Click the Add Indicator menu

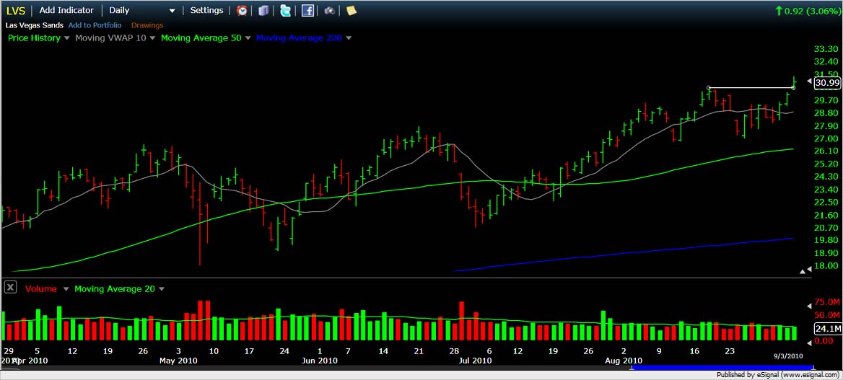click(66, 10)
